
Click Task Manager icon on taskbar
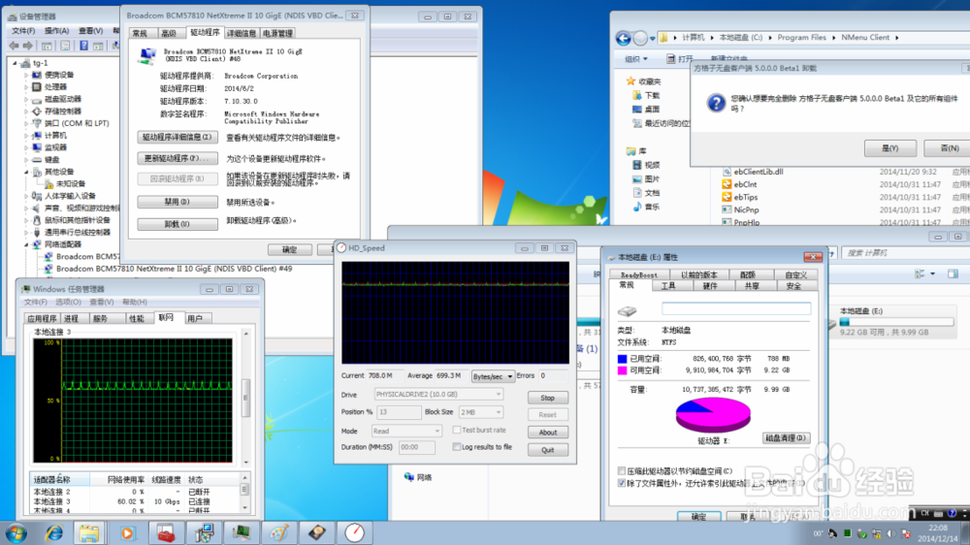(242, 532)
